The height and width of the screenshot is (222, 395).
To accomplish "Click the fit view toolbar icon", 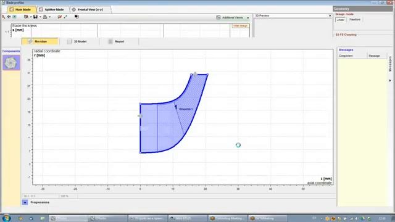I will [x=9, y=17].
